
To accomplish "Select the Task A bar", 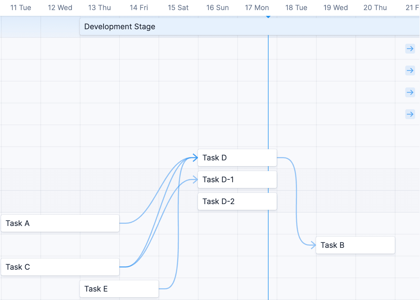I will (x=60, y=223).
